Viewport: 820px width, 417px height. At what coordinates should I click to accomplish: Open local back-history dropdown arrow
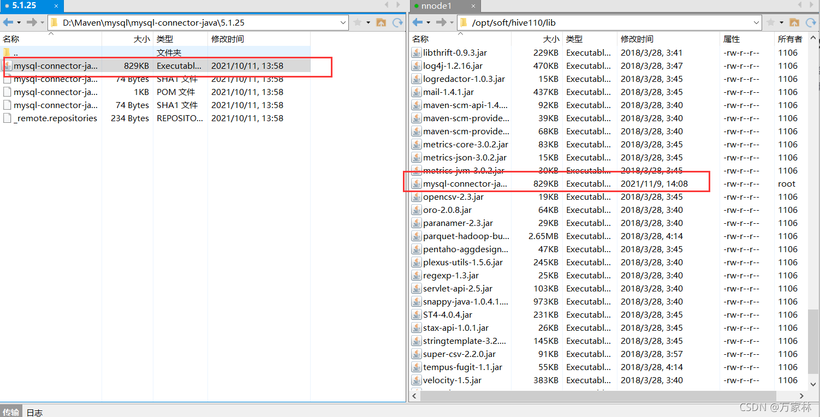pos(19,22)
